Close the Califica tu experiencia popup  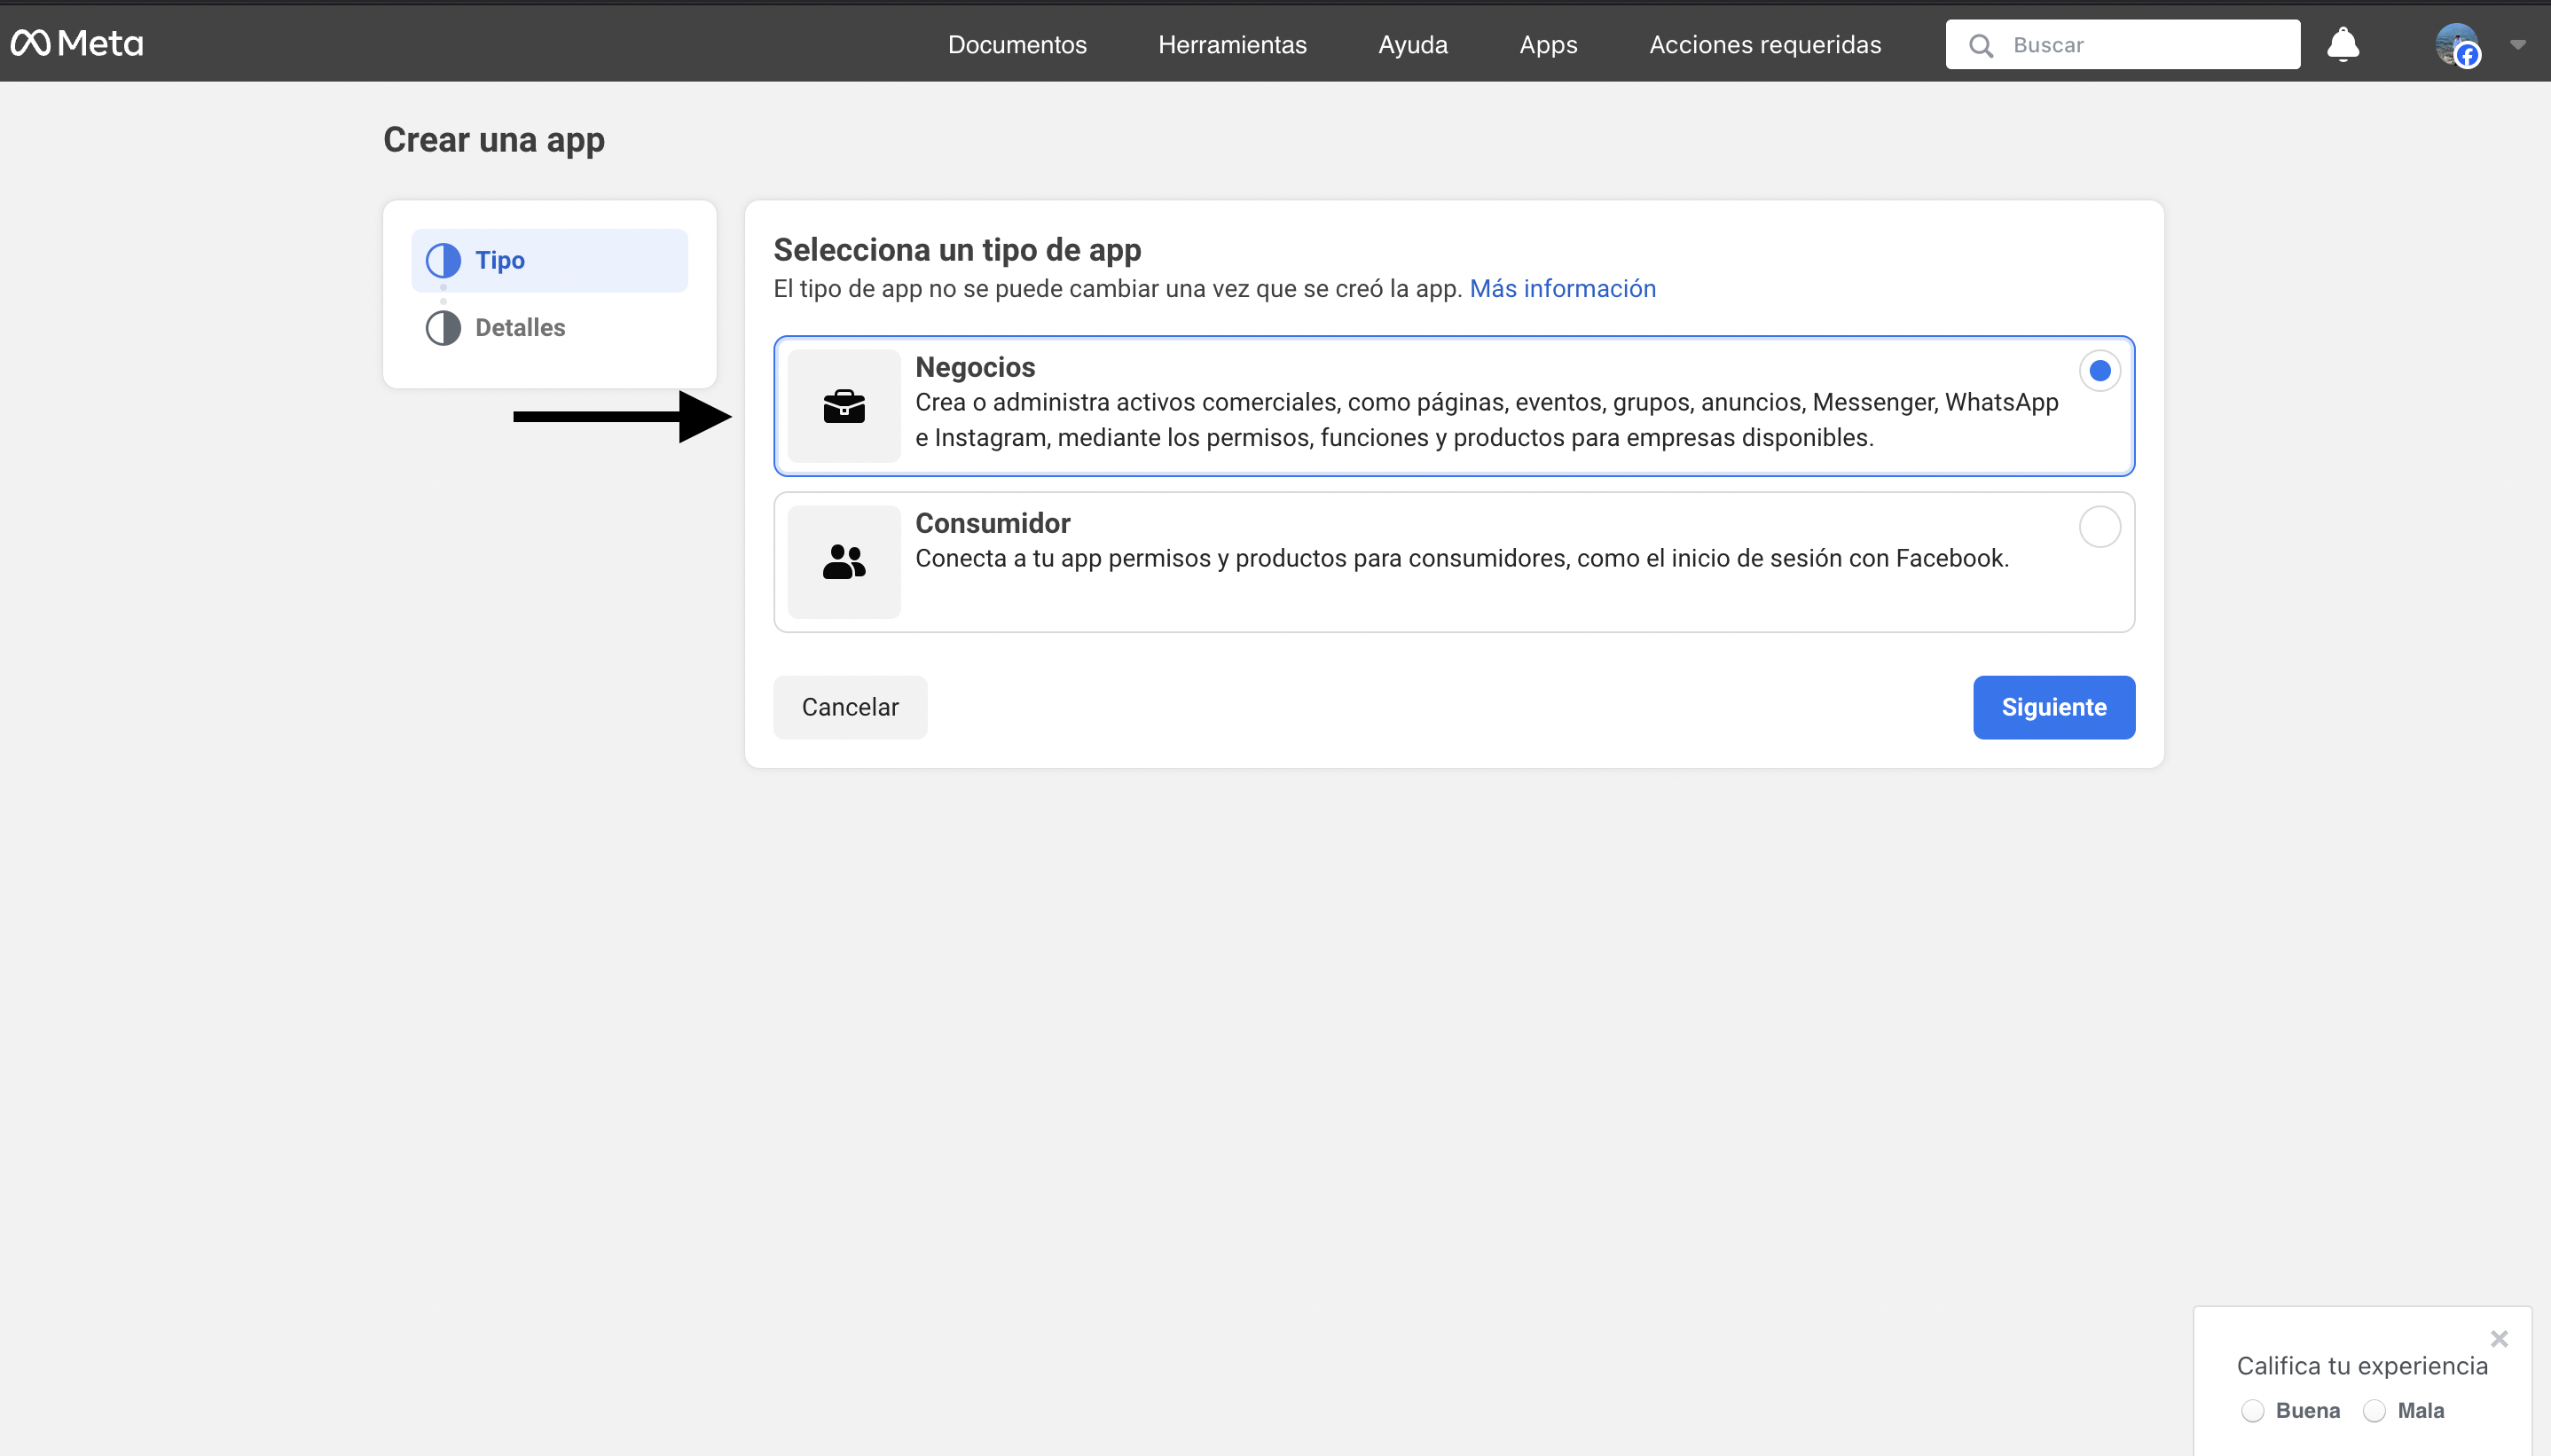[x=2498, y=1339]
